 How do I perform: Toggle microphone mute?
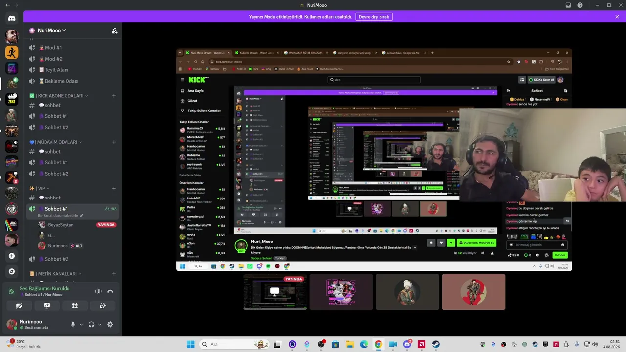(73, 324)
